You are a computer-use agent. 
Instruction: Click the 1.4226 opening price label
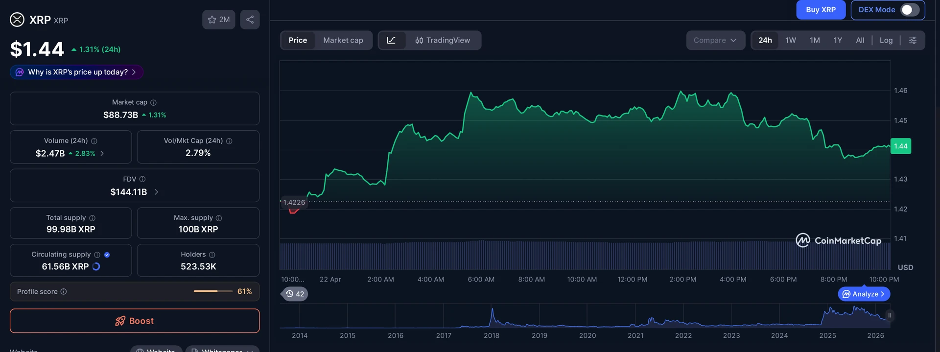click(x=294, y=202)
